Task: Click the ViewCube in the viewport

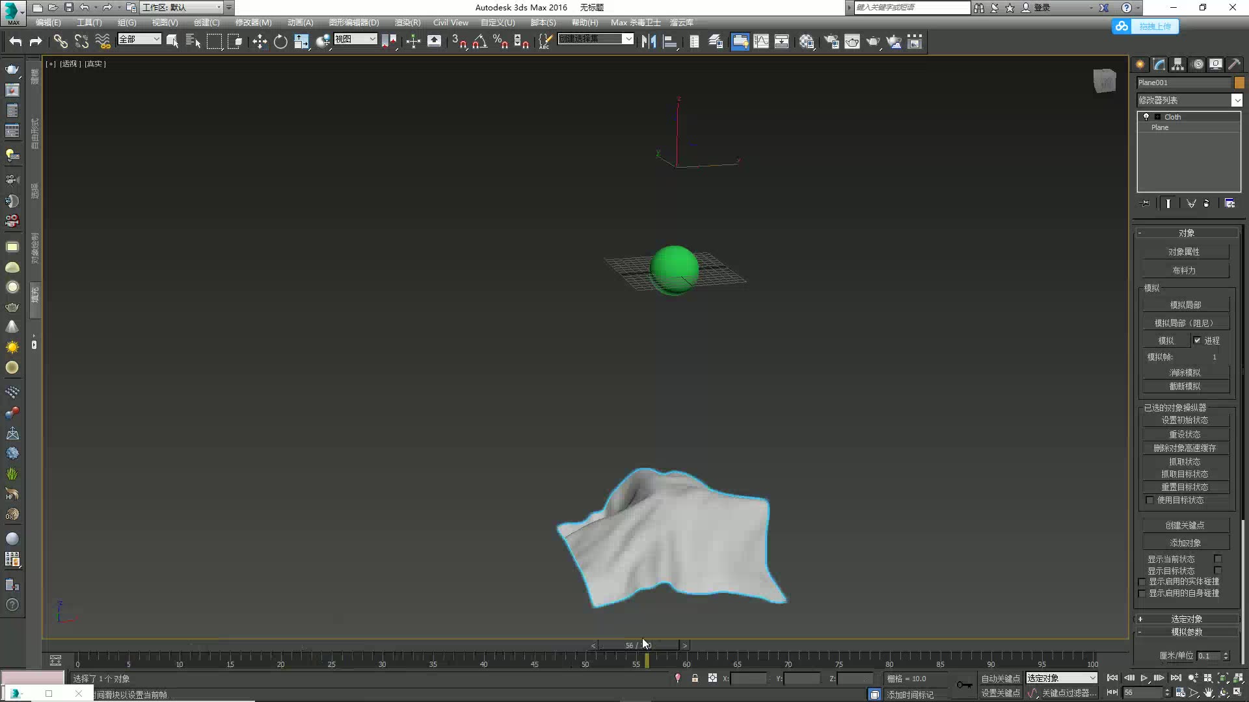Action: tap(1104, 81)
